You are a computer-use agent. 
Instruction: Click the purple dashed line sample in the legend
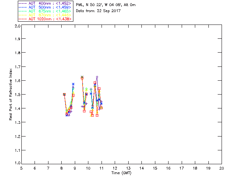coord(23,3)
